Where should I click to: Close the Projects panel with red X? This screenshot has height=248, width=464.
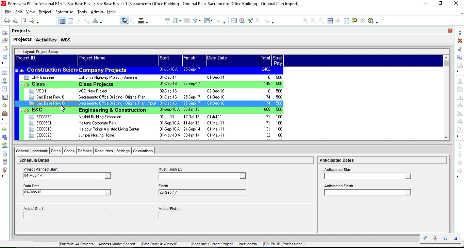(450, 31)
